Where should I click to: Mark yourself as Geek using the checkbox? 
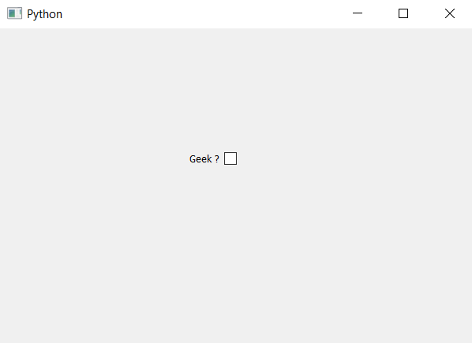point(230,158)
